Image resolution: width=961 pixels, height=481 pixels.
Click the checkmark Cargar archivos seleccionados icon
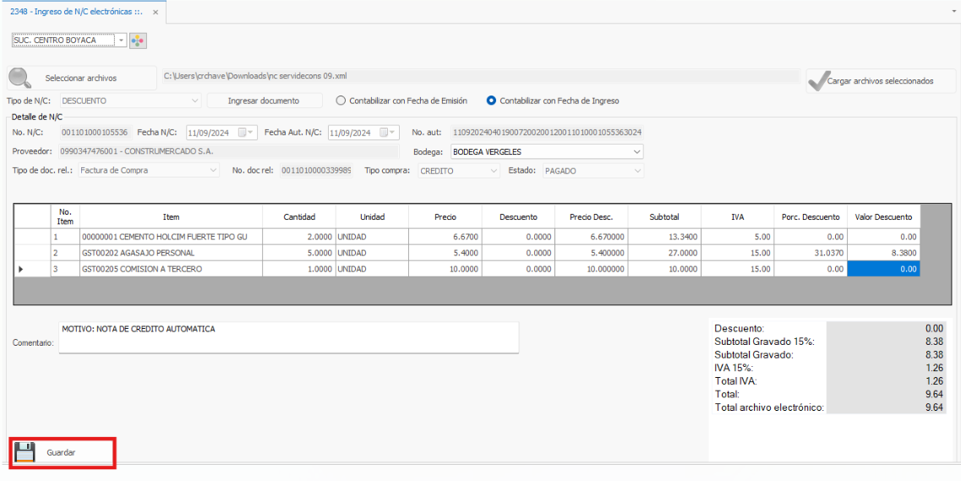click(x=816, y=80)
